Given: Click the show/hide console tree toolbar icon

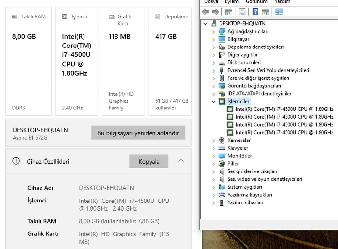Looking at the screenshot, I should [228, 12].
